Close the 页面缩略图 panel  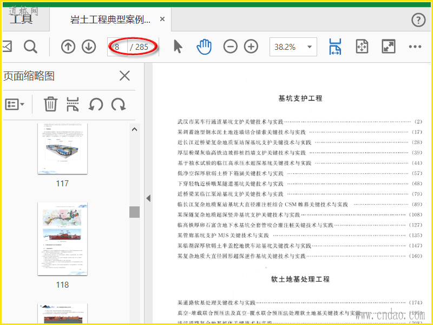click(x=124, y=76)
